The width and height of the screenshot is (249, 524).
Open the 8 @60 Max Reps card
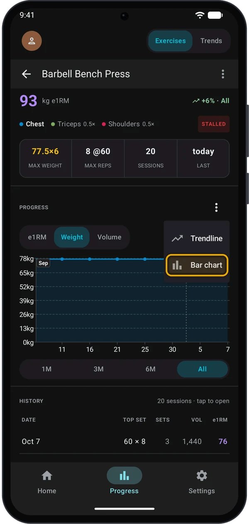98,158
